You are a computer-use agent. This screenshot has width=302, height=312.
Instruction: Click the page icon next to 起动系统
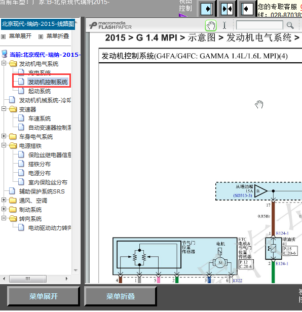[x=21, y=91]
